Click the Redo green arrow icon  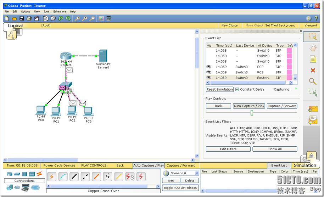point(68,18)
